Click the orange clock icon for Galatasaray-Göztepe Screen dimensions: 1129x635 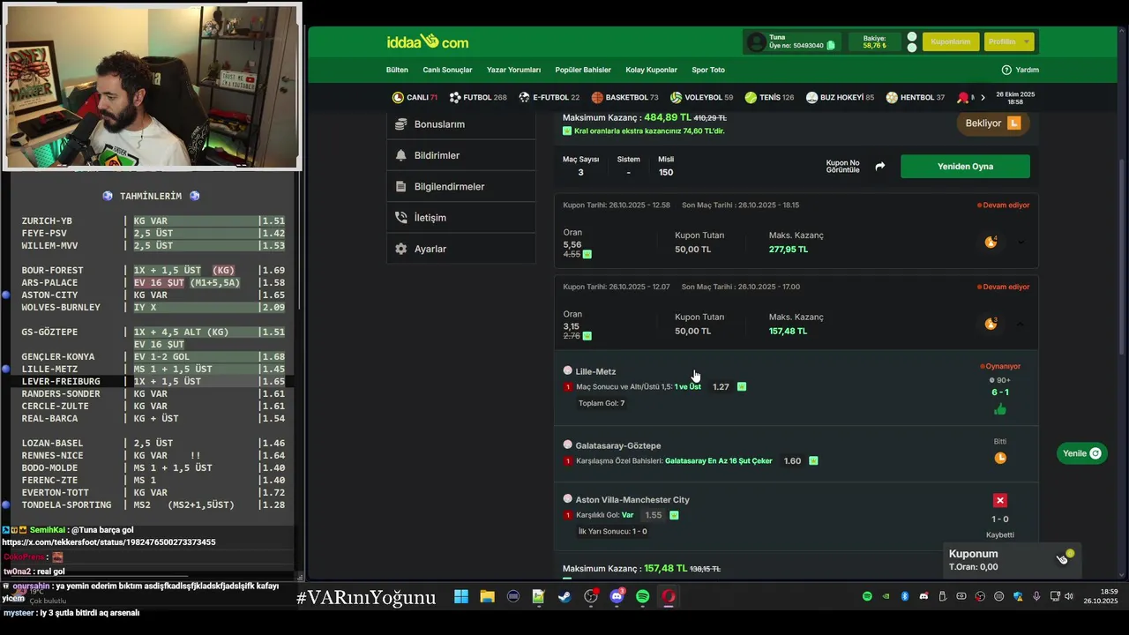pyautogui.click(x=1000, y=458)
